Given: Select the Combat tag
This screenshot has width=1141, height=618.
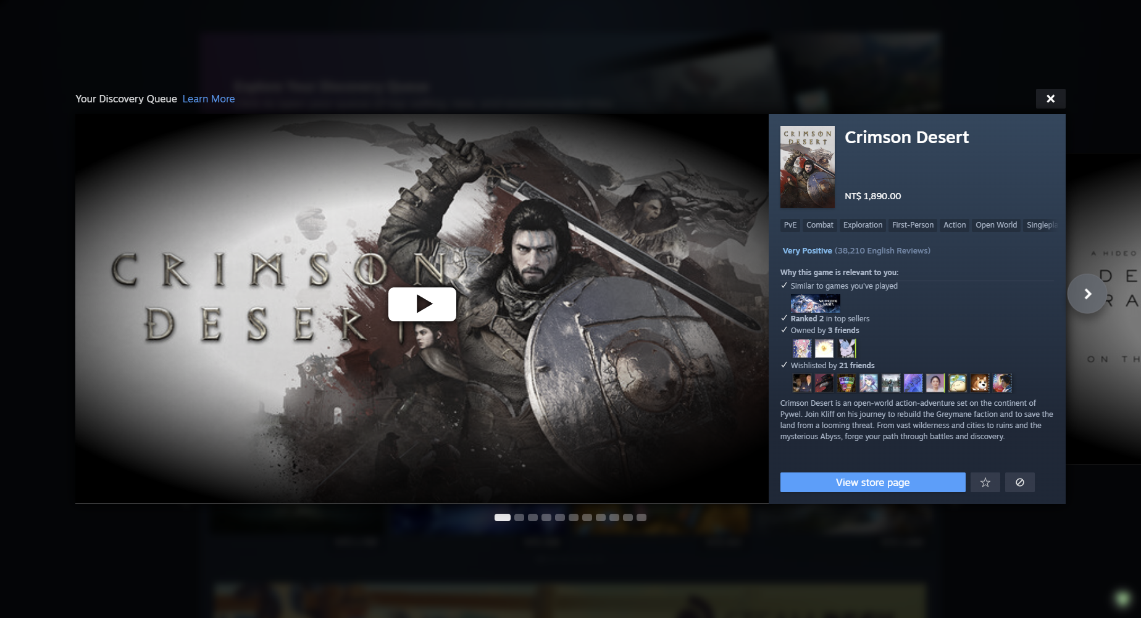Looking at the screenshot, I should point(820,225).
